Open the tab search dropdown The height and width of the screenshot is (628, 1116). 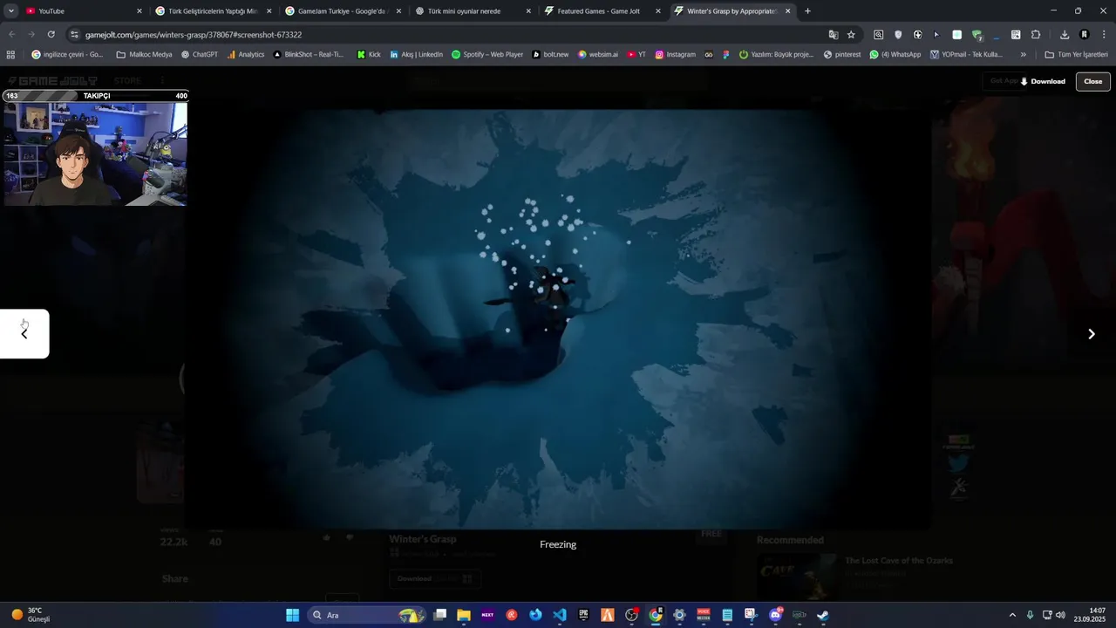pyautogui.click(x=10, y=11)
